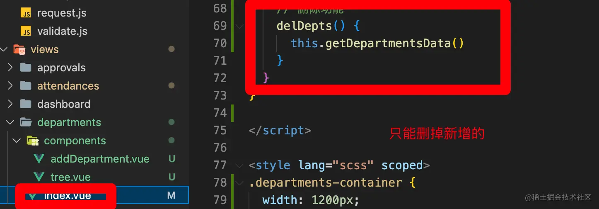Image resolution: width=599 pixels, height=209 pixels.
Task: Click line number 75 in gutter
Action: pos(219,130)
